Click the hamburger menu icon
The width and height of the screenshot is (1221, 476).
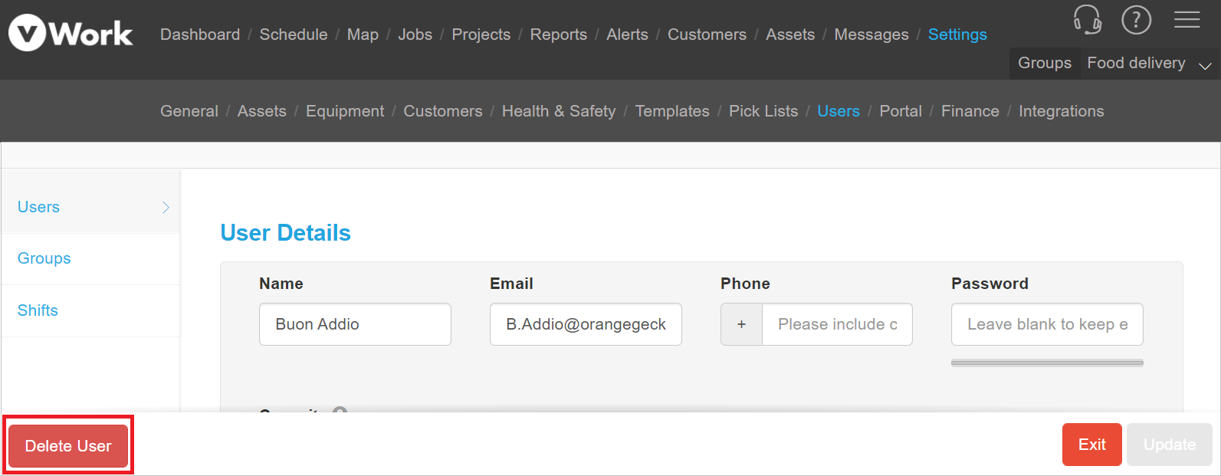coord(1187,19)
